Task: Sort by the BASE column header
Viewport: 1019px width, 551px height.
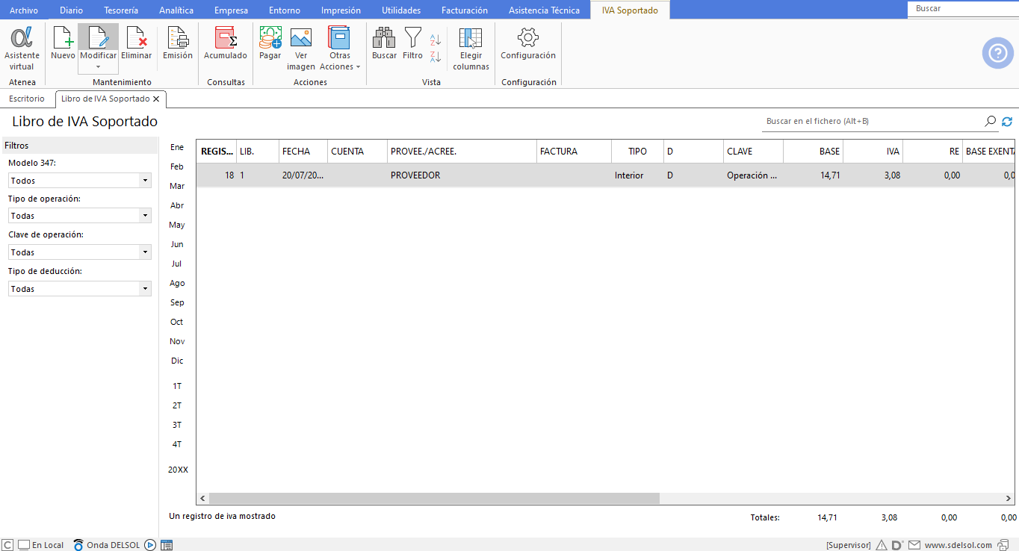Action: 813,151
